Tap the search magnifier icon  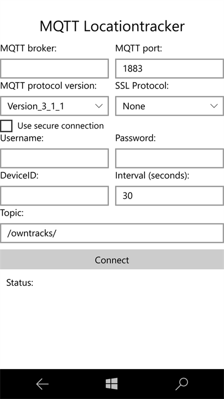pos(181,384)
